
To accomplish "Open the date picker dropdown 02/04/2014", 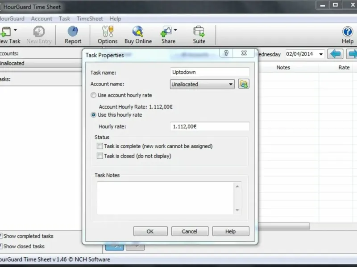I will [321, 54].
